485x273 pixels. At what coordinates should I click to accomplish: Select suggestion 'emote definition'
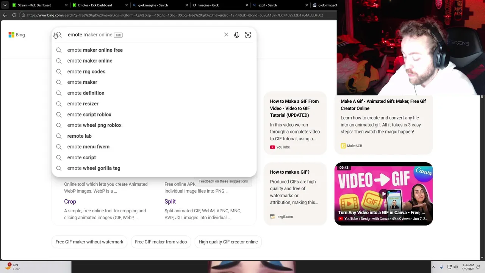coord(154,93)
